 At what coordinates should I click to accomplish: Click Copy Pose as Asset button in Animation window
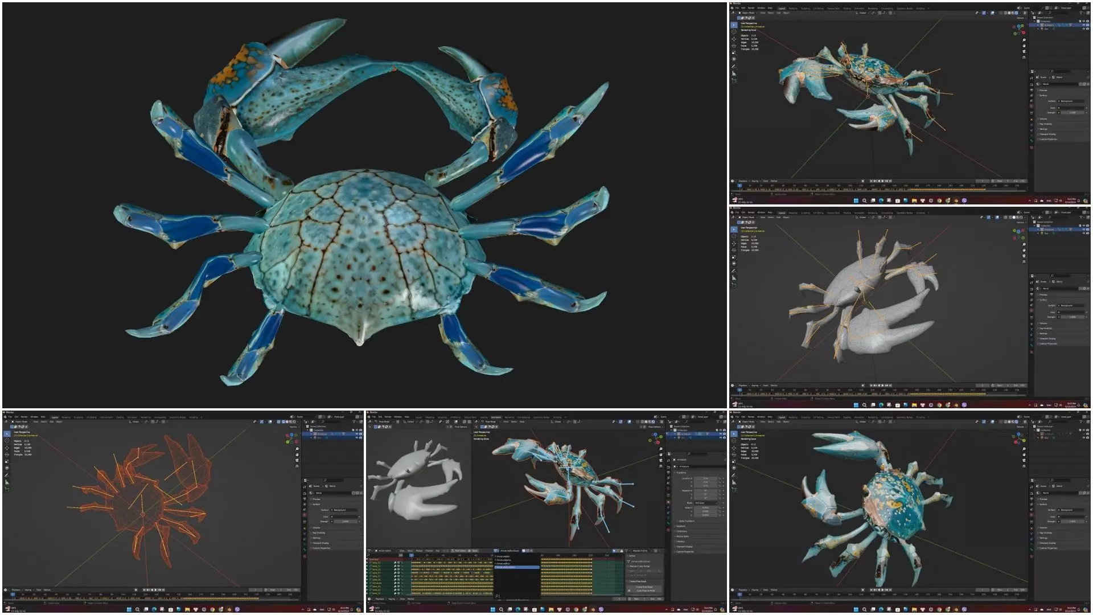click(x=646, y=591)
